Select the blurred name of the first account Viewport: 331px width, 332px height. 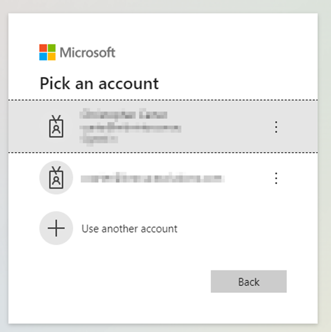[x=123, y=115]
